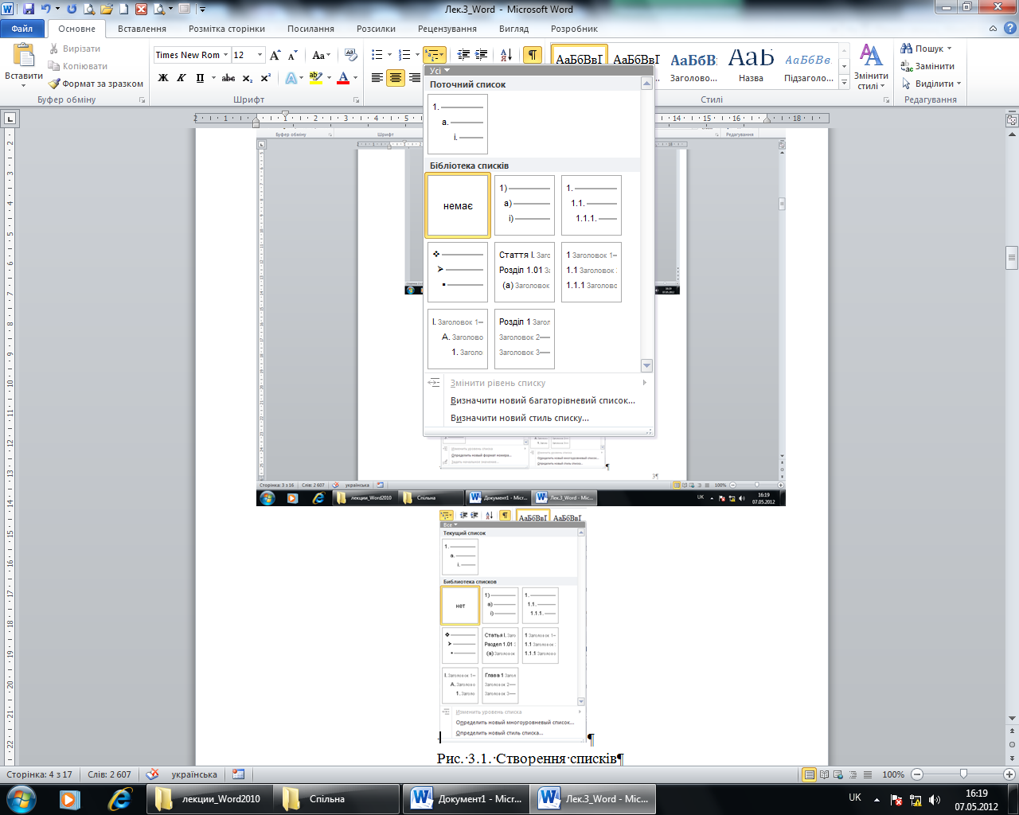Viewport: 1019px width, 815px height.
Task: Switch to the Розмітка сторінки tab
Action: point(227,29)
